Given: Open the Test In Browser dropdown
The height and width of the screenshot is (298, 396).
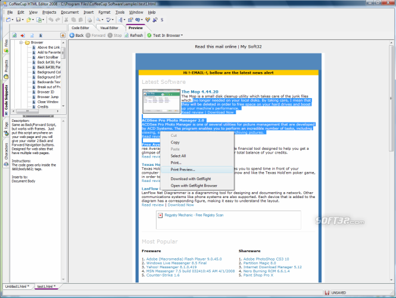Looking at the screenshot, I should (182, 35).
